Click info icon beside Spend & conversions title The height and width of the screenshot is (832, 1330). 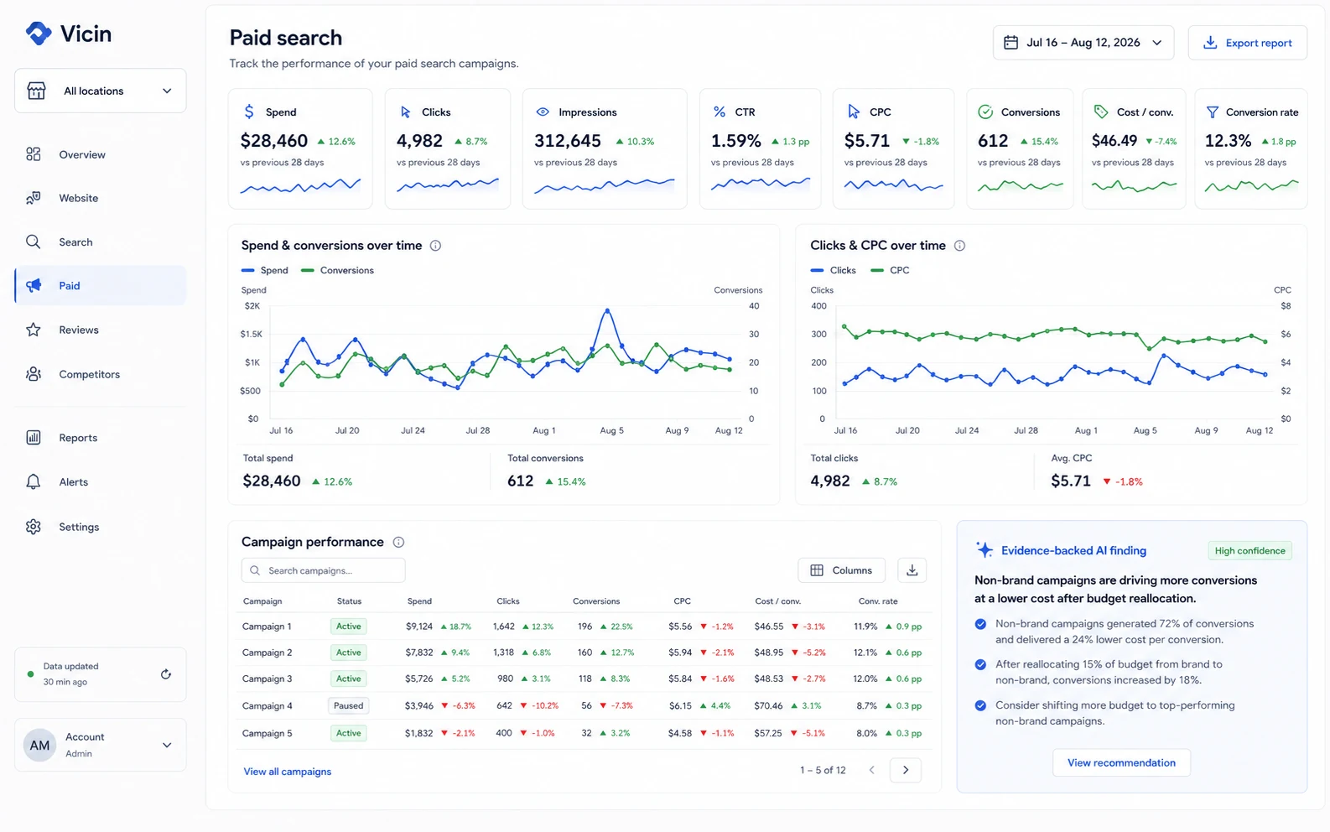pos(436,246)
